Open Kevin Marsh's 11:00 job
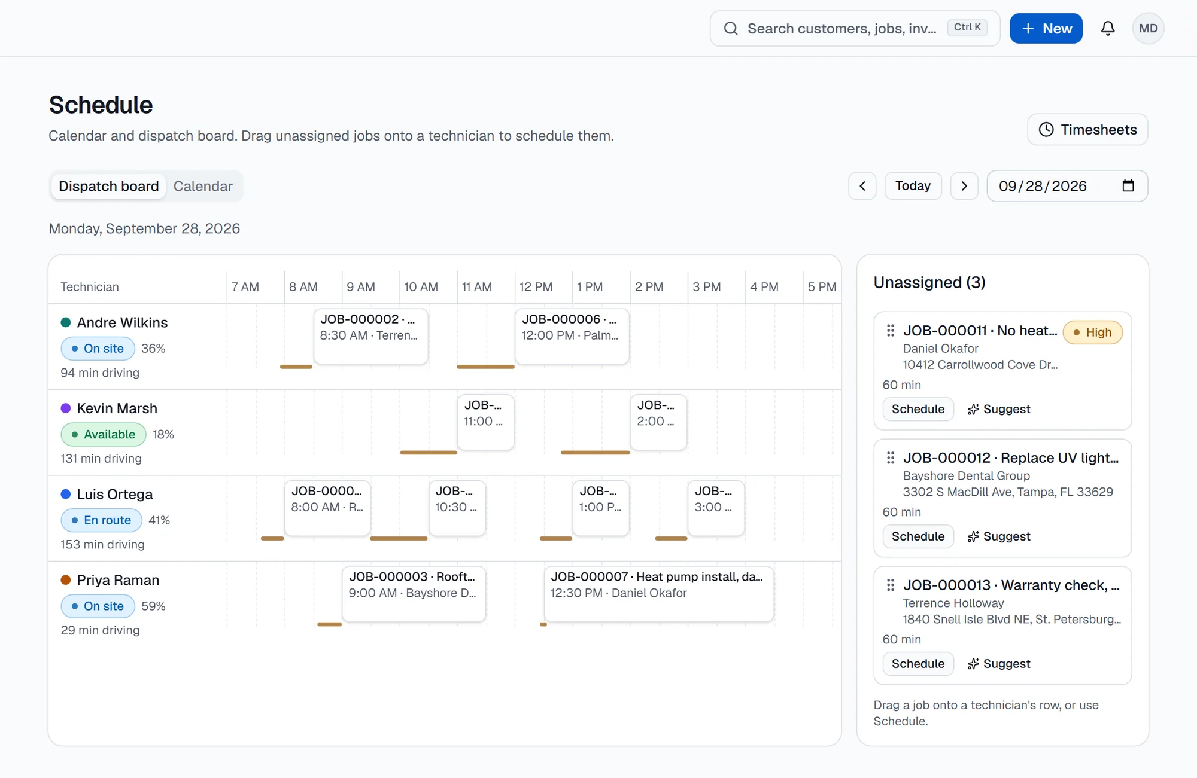 pyautogui.click(x=485, y=422)
